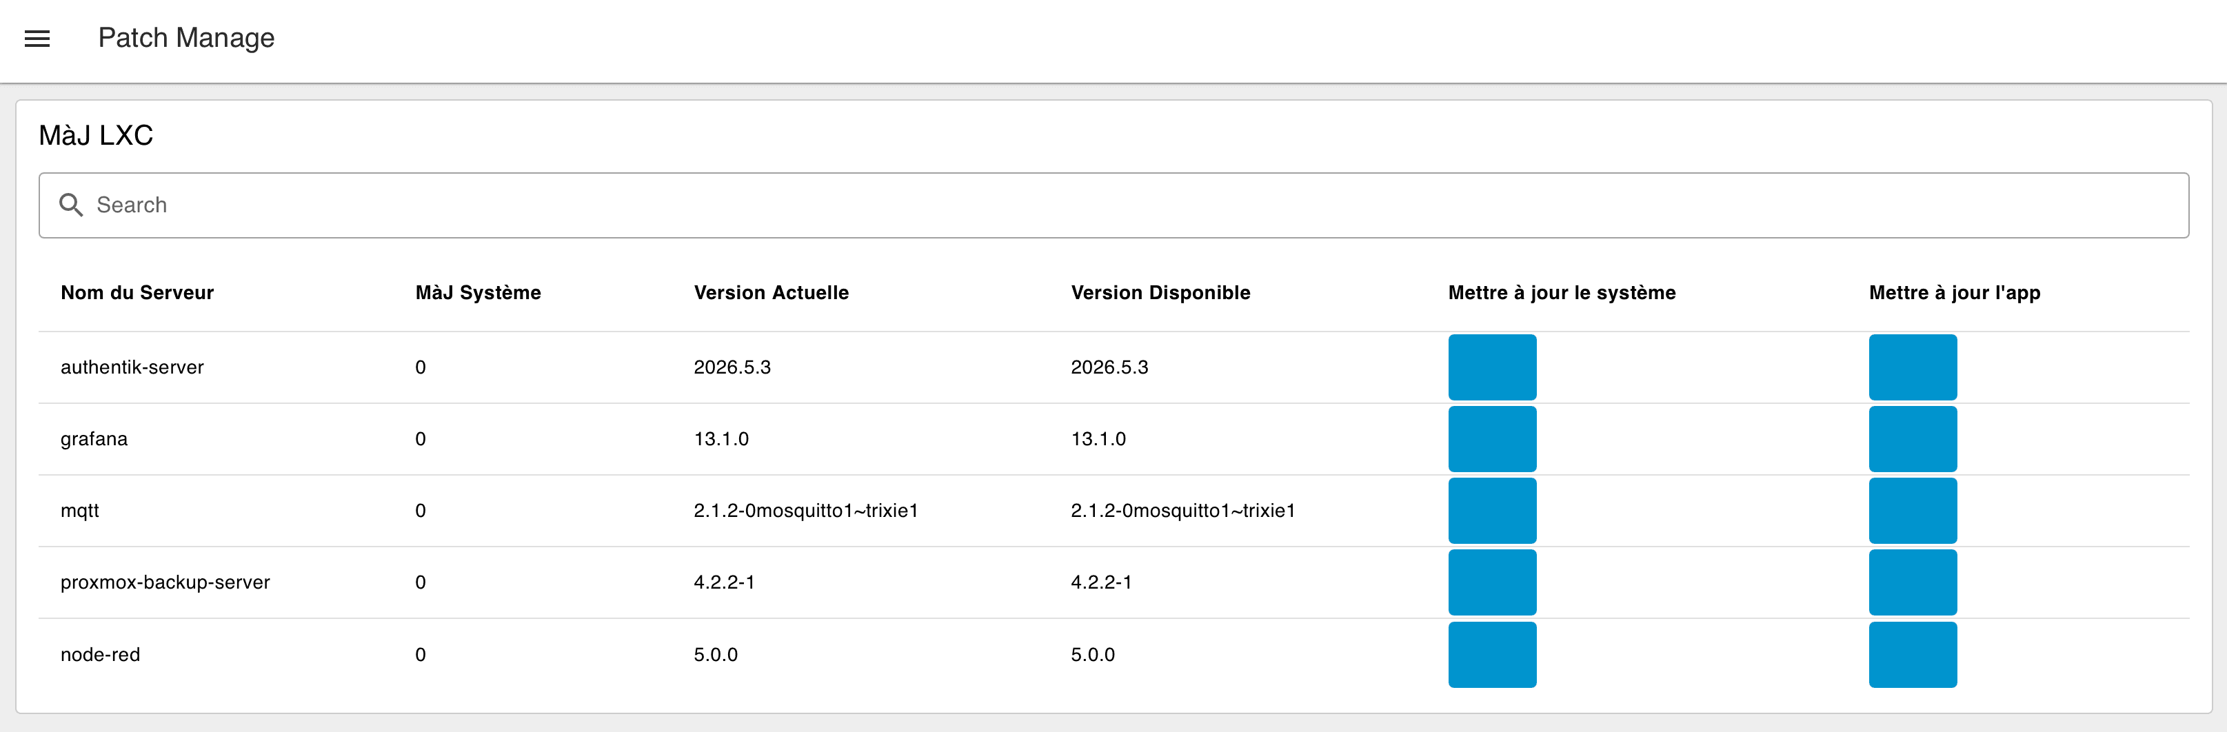Sort by MàJ Système column header
The height and width of the screenshot is (732, 2227).
click(x=478, y=293)
